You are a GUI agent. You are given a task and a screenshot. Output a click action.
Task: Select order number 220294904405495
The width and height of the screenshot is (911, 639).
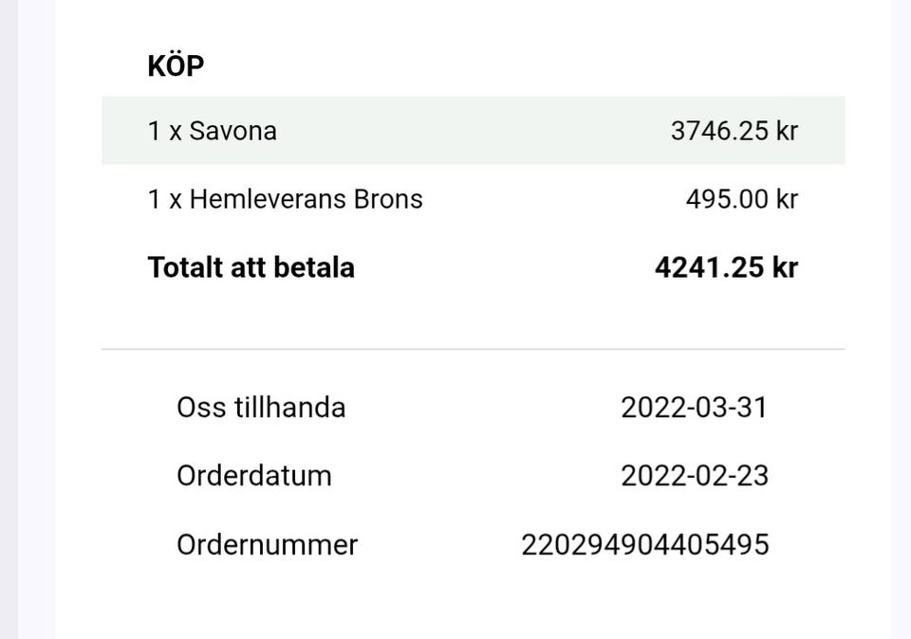[x=644, y=545]
